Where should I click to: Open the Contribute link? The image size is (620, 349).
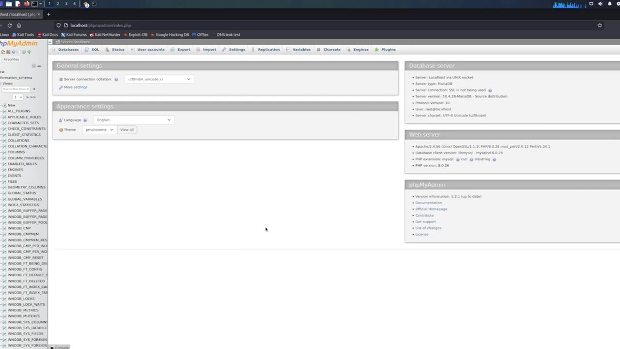pos(424,215)
